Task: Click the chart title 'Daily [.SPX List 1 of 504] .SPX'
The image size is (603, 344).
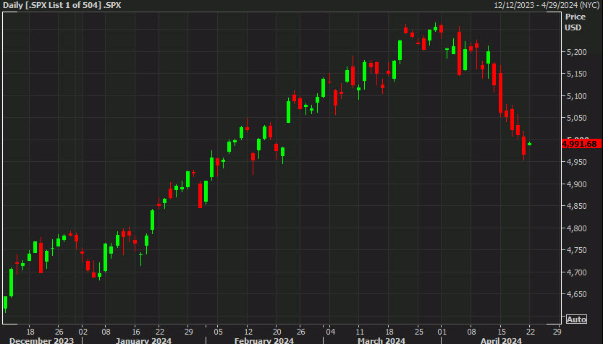Action: 62,5
